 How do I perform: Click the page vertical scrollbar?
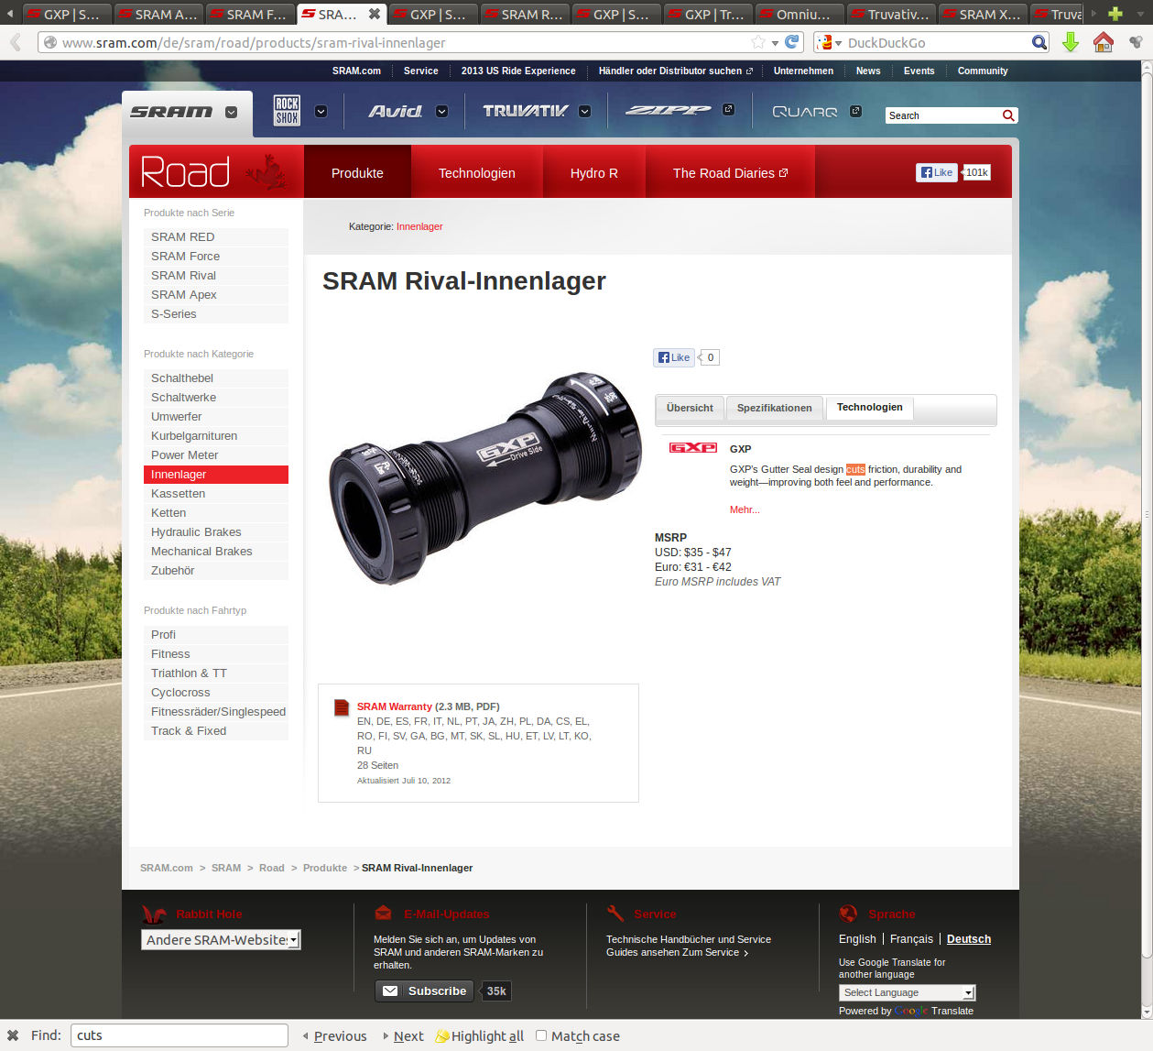coord(1146,513)
